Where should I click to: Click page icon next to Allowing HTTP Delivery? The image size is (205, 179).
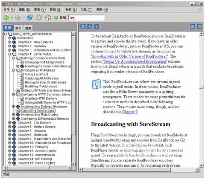tap(22, 98)
